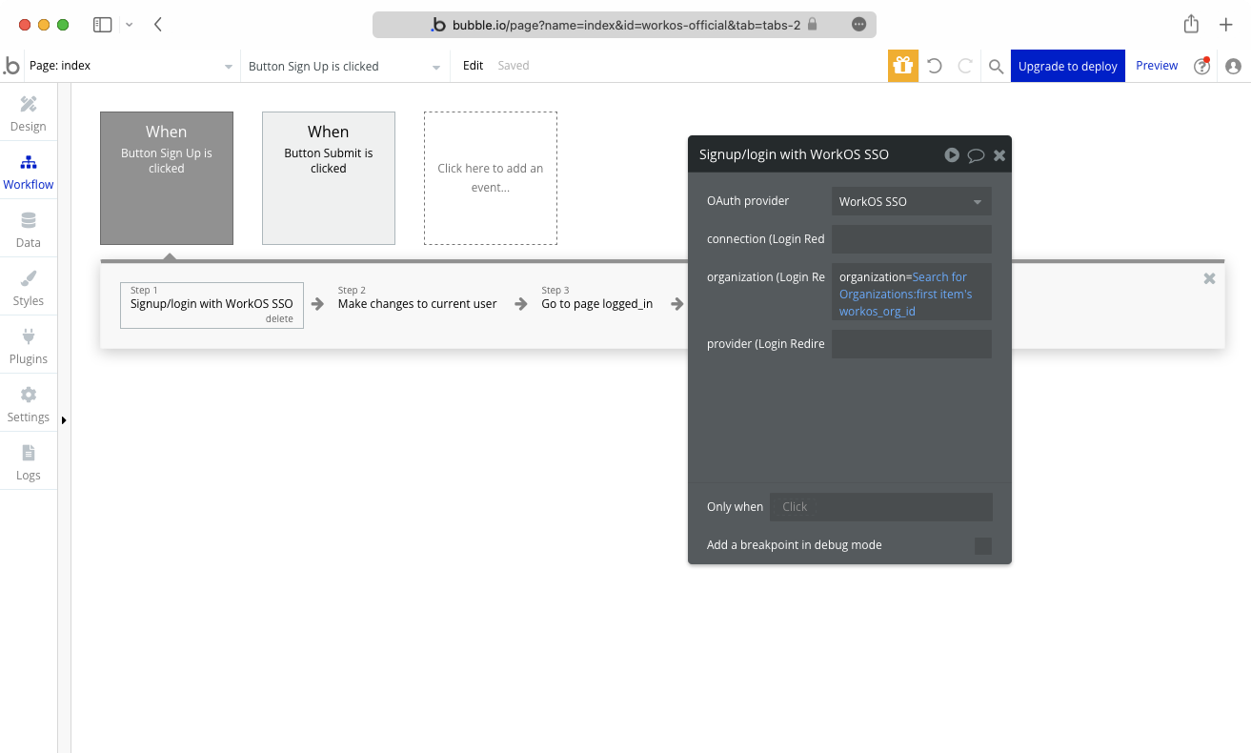The width and height of the screenshot is (1251, 753).
Task: Undo the last change
Action: (934, 65)
